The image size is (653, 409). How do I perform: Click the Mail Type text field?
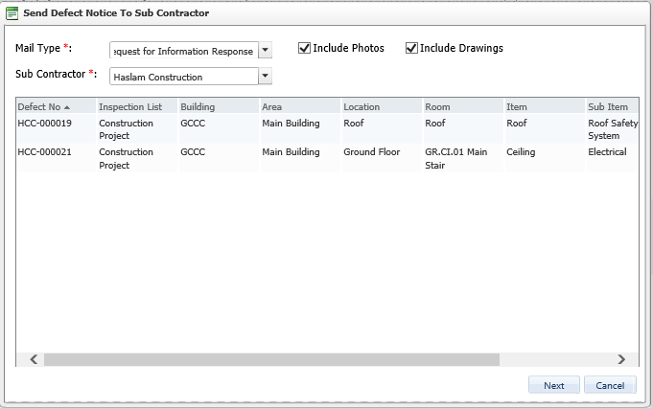183,51
